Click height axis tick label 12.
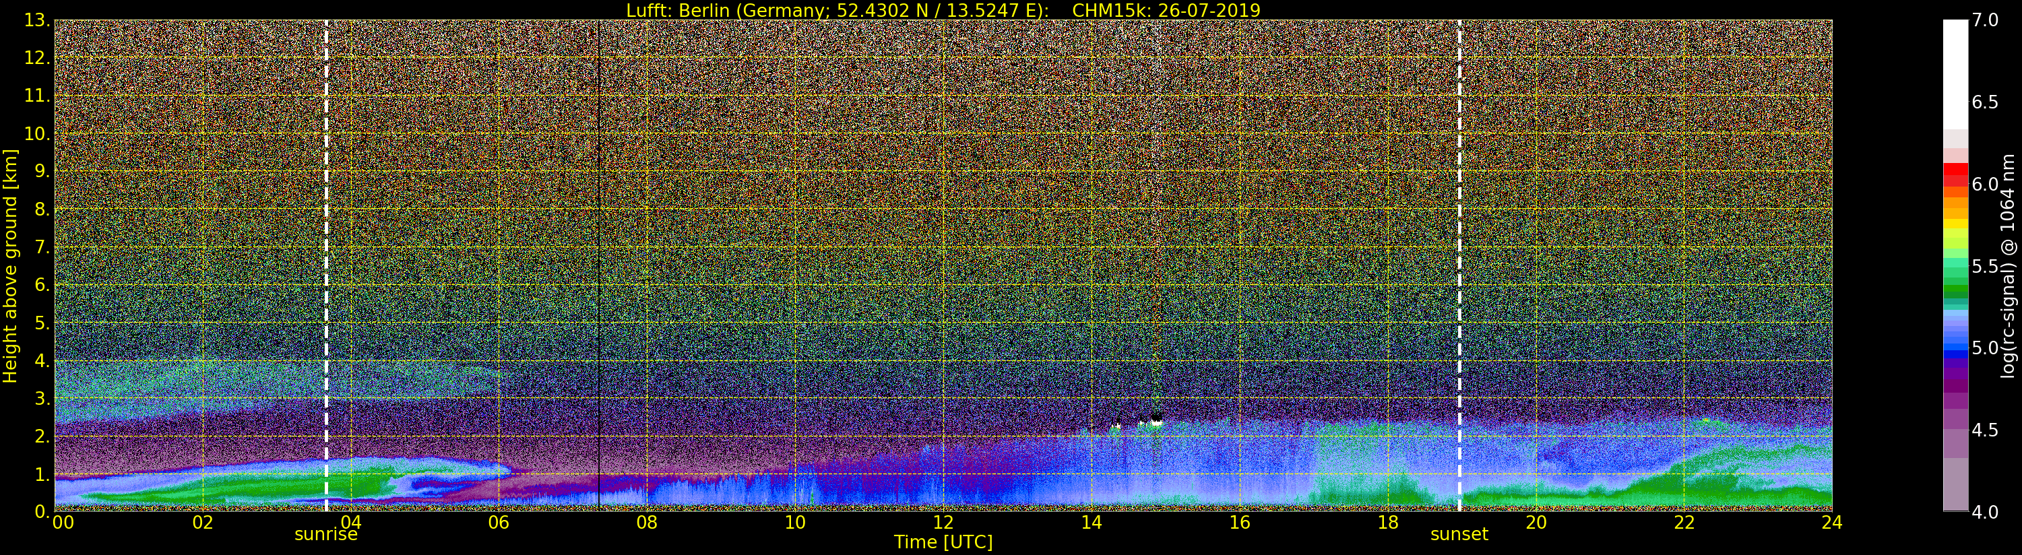The width and height of the screenshot is (2022, 555). (x=37, y=58)
